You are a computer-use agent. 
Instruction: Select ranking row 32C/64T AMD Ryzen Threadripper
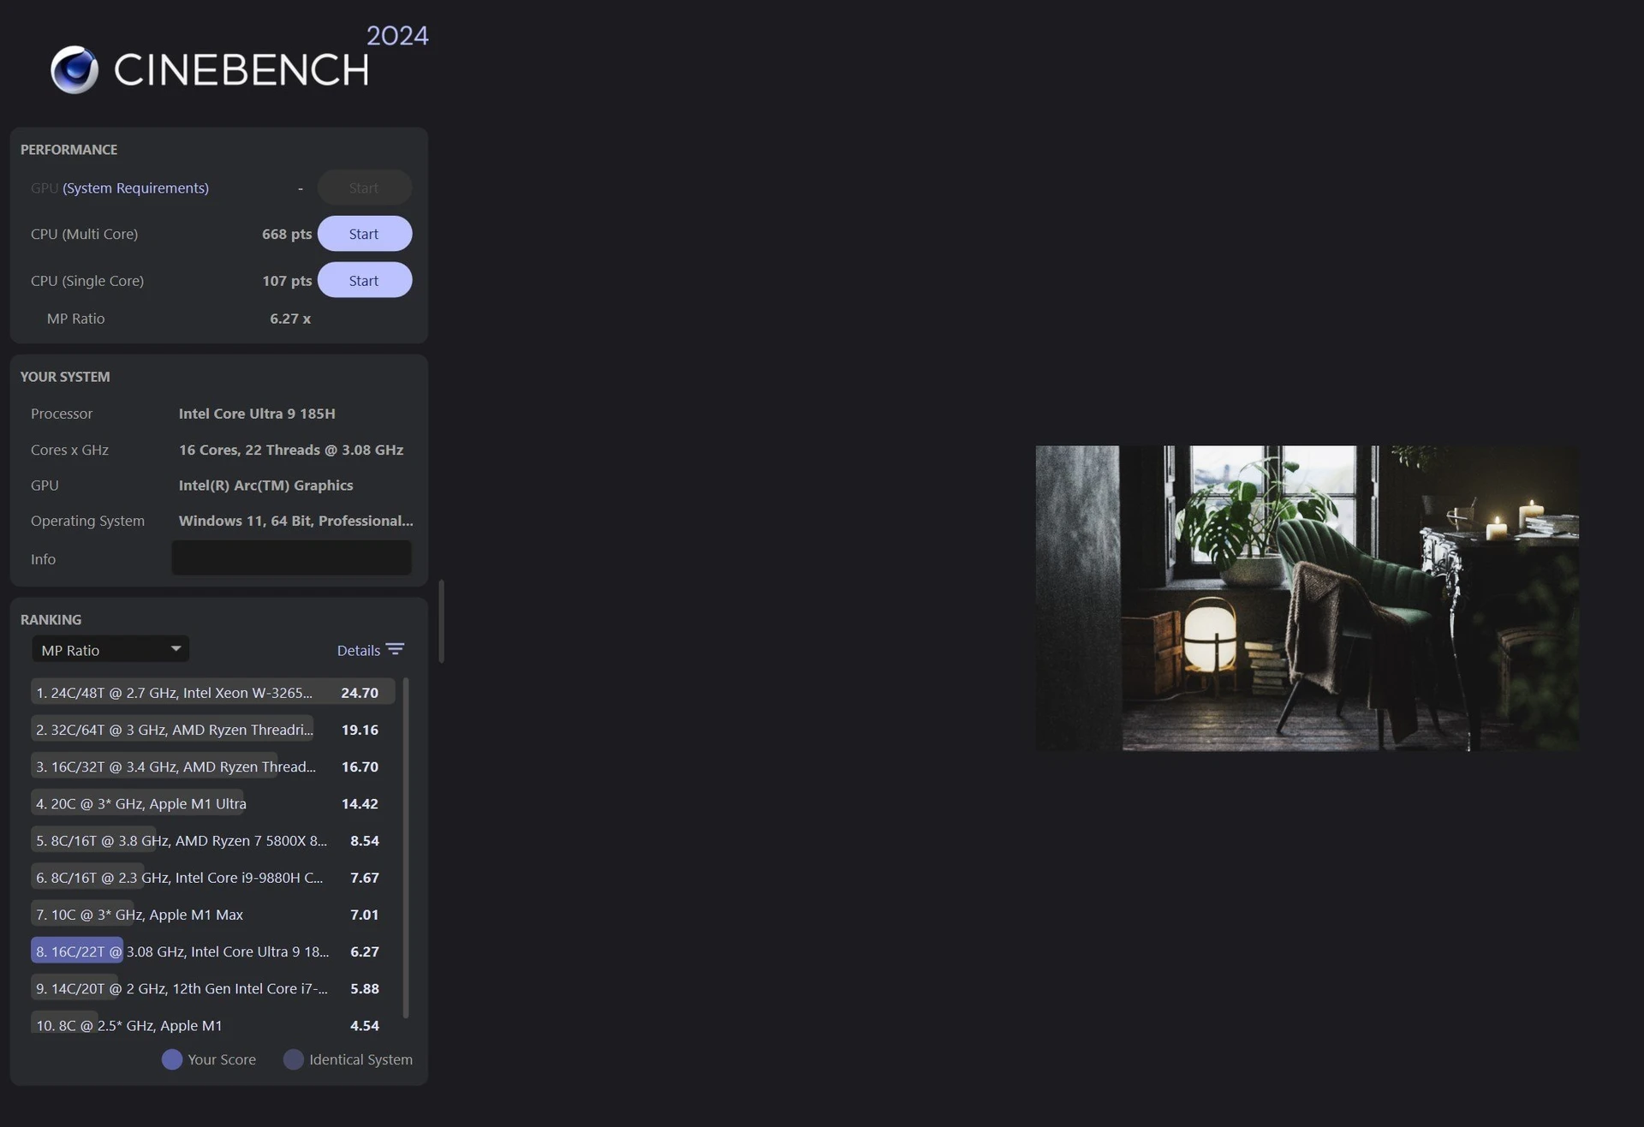(212, 730)
